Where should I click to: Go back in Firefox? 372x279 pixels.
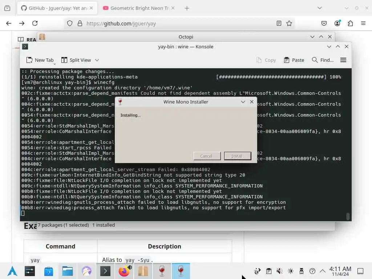[9, 23]
